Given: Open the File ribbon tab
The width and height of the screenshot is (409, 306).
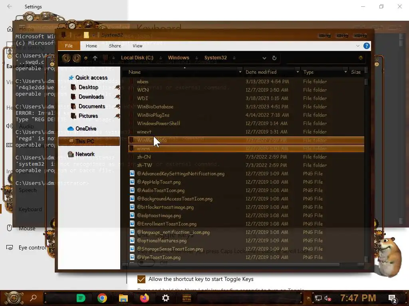Looking at the screenshot, I should coord(69,46).
